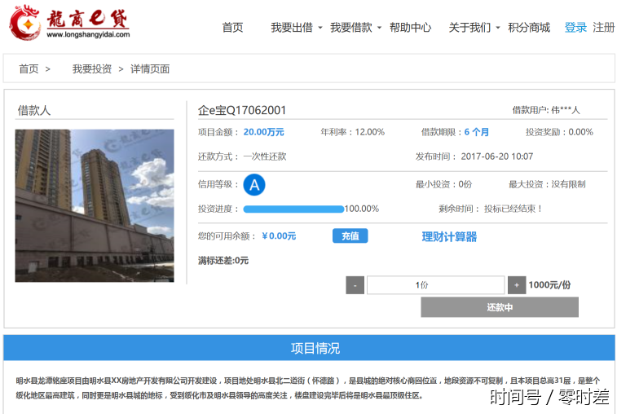Go to 积分商城 points mall
Viewport: 617px width, 414px height.
[x=529, y=28]
